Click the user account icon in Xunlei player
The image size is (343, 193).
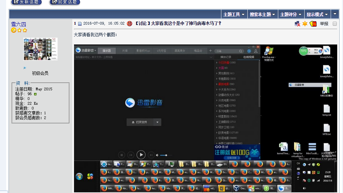click(256, 51)
